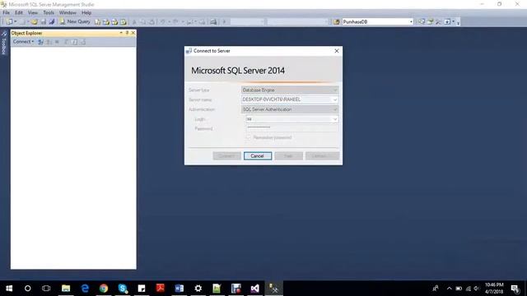Click the wrench properties toolbar icon
Viewport: 527px width, 296px height.
[438, 22]
